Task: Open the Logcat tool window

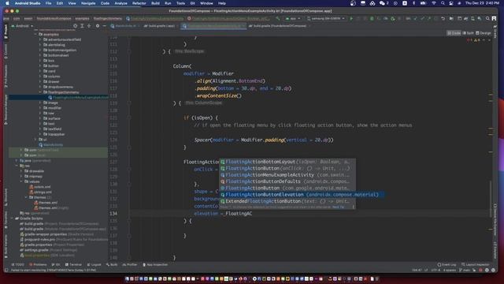Action: point(94,265)
